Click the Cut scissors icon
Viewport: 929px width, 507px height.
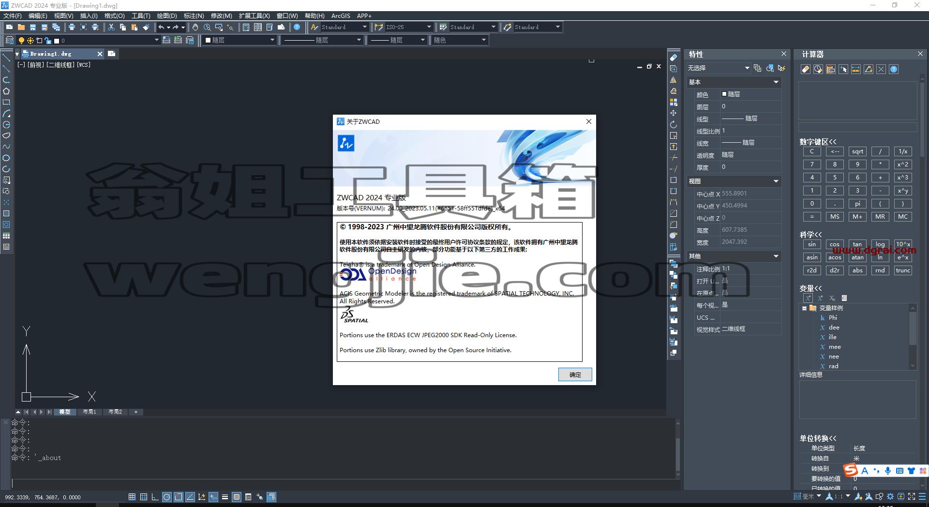click(x=111, y=27)
